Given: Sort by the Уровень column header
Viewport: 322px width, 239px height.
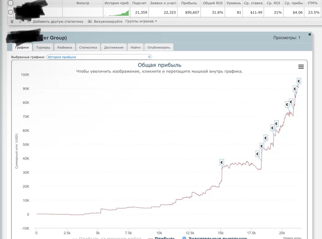Looking at the screenshot, I should (x=234, y=3).
